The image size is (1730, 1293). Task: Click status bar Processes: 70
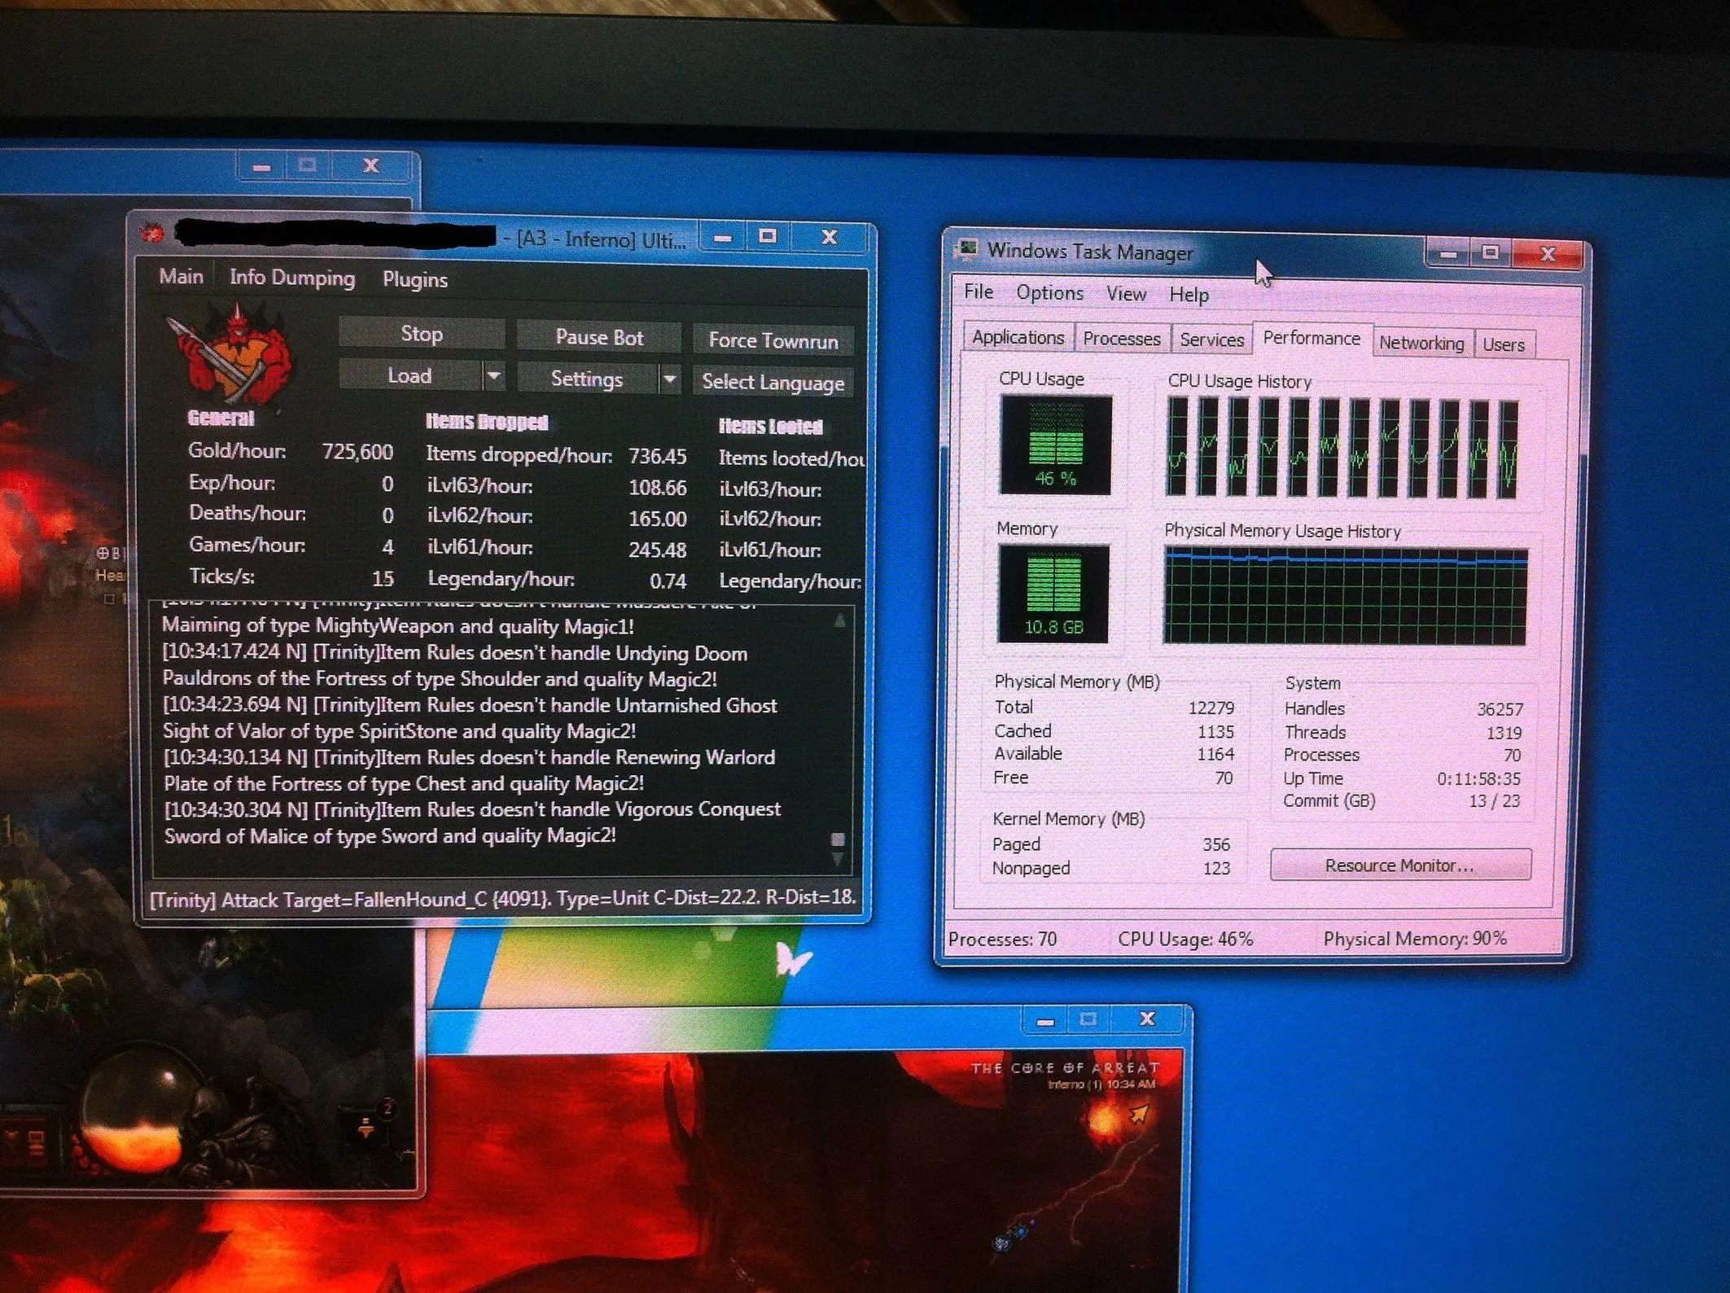click(x=1002, y=939)
